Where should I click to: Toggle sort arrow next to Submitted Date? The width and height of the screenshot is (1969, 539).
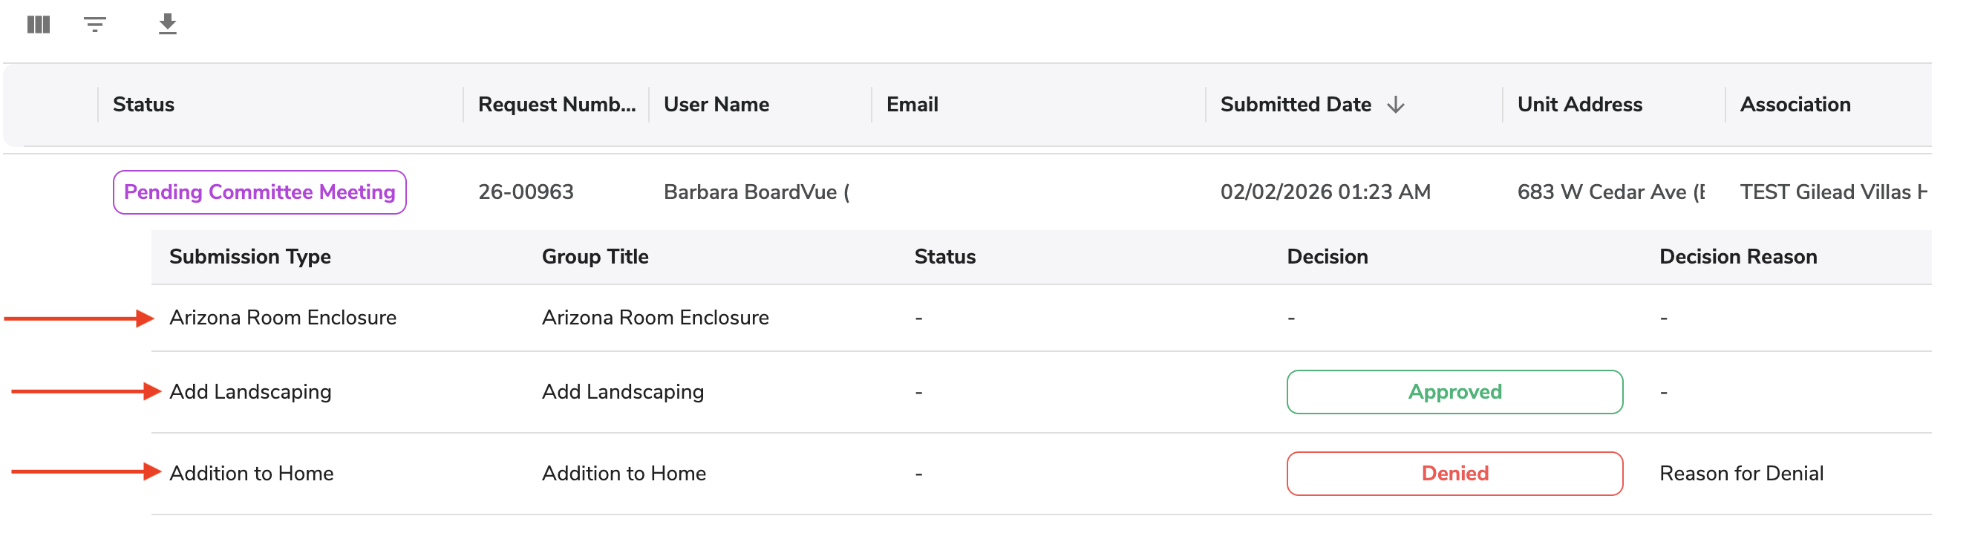[1395, 105]
